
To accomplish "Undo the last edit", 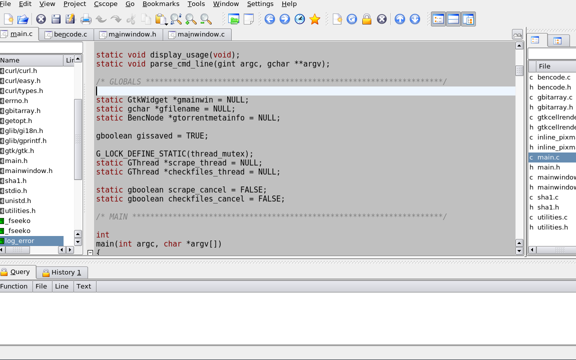I will (101, 19).
